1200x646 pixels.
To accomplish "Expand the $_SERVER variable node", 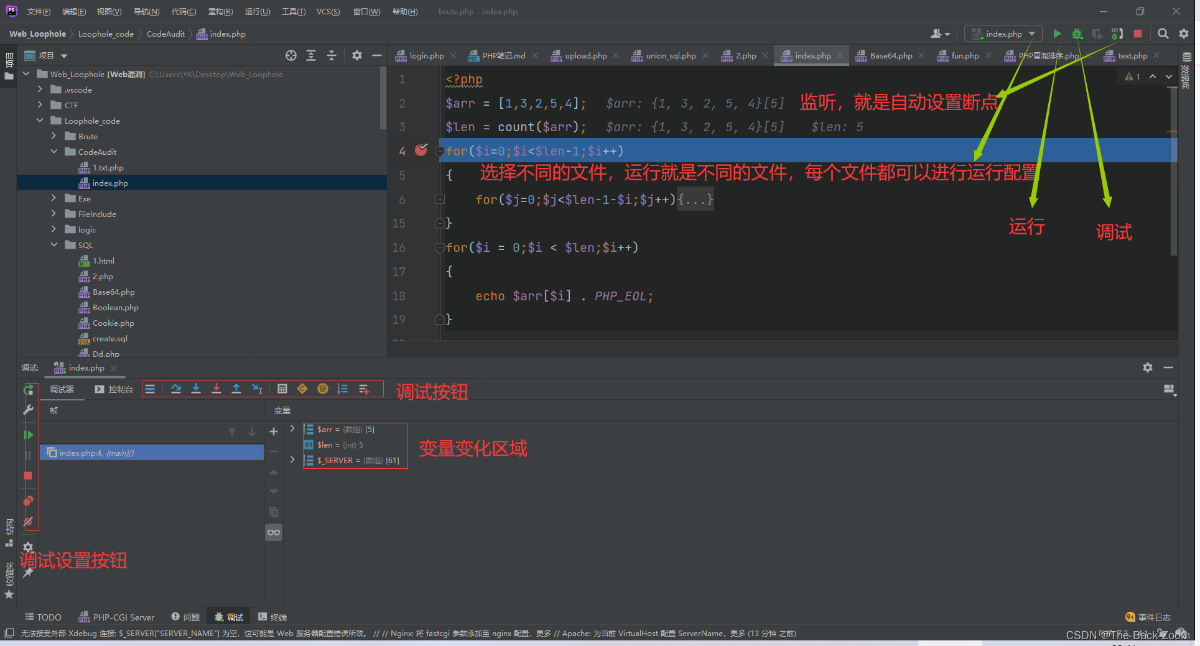I will (x=292, y=460).
